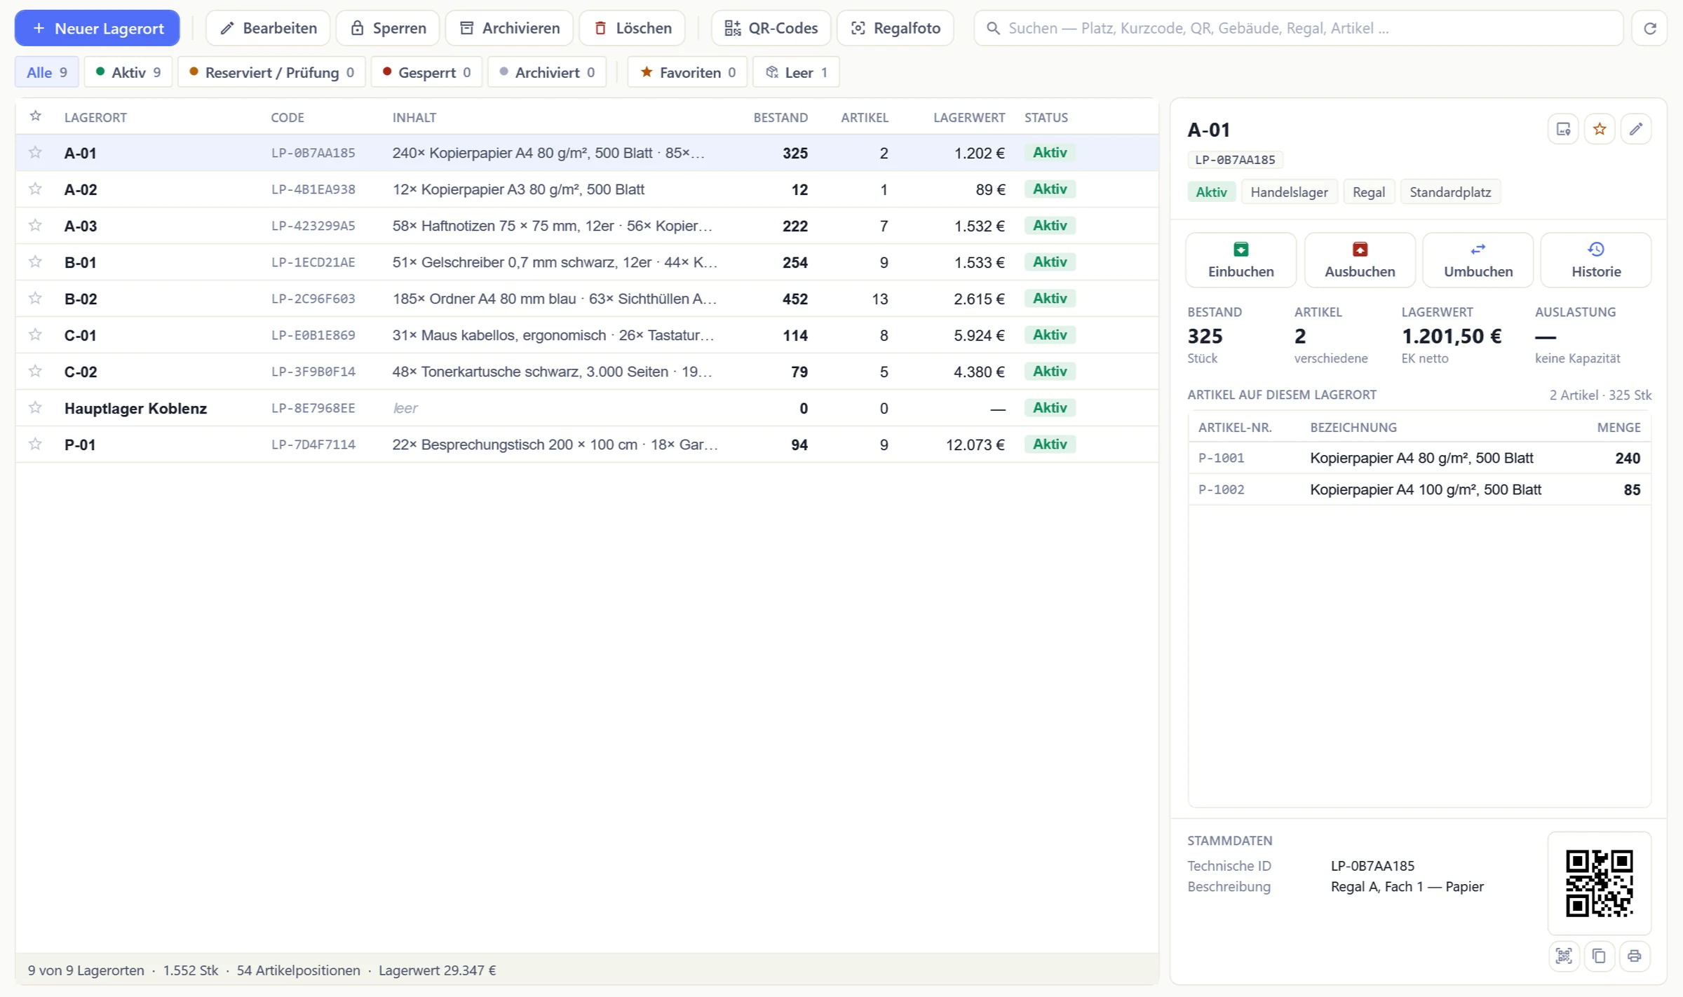The width and height of the screenshot is (1683, 997).
Task: Click the QR code thumbnail in Stammdaten
Action: [x=1599, y=883]
